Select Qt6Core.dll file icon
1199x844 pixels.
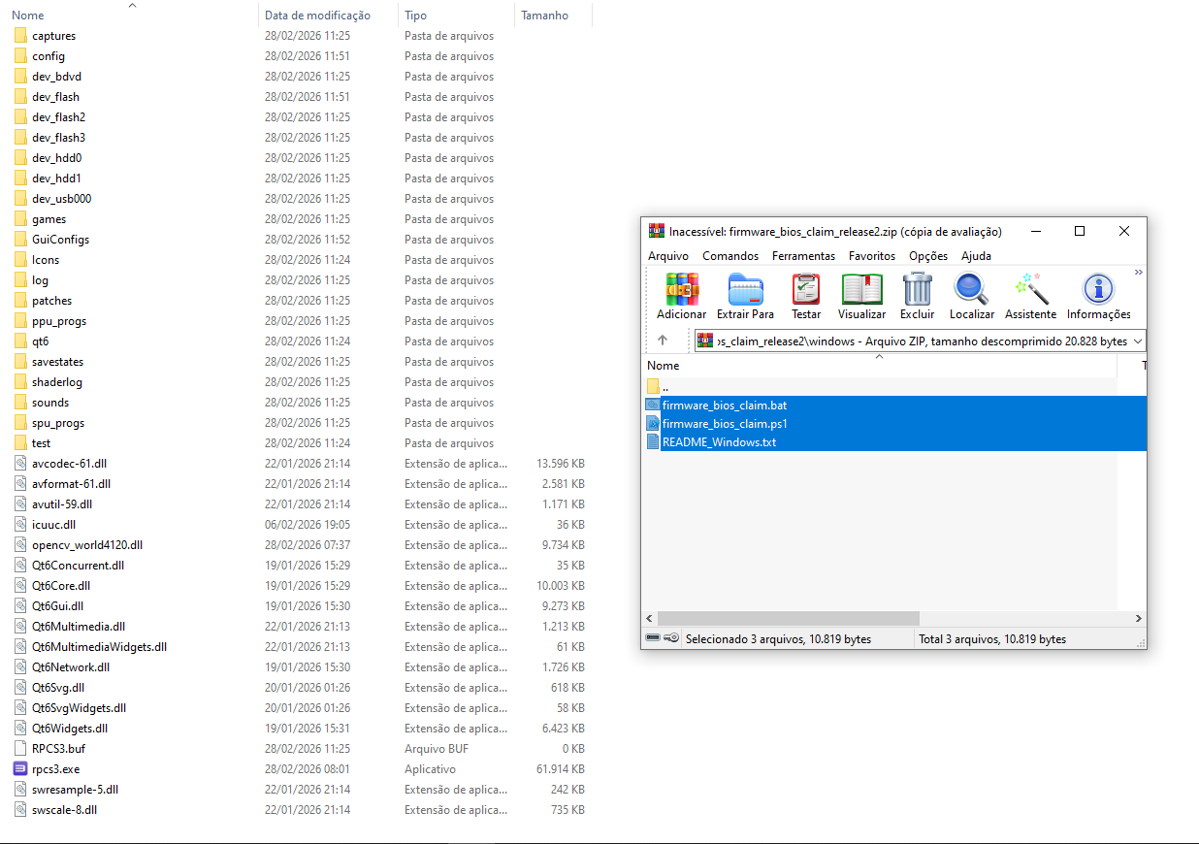[20, 586]
